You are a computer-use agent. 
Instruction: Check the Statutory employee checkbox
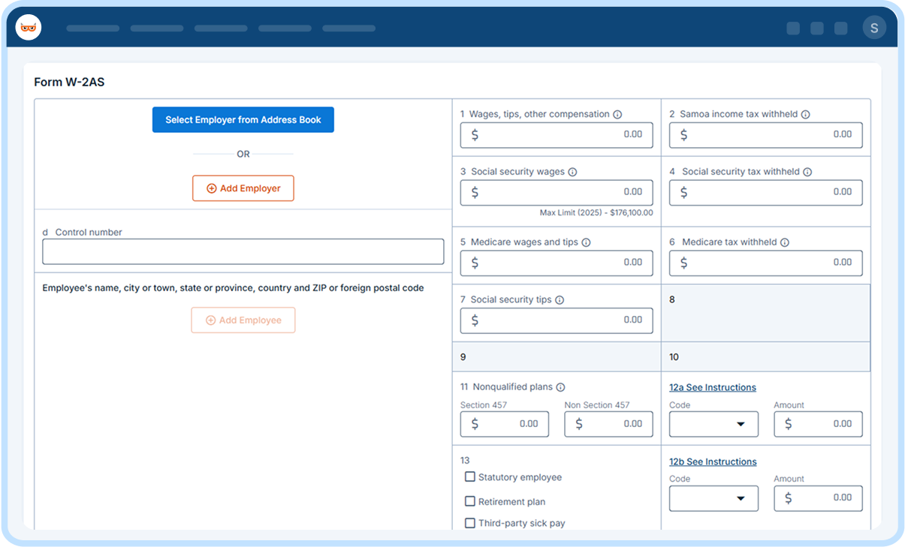(470, 476)
